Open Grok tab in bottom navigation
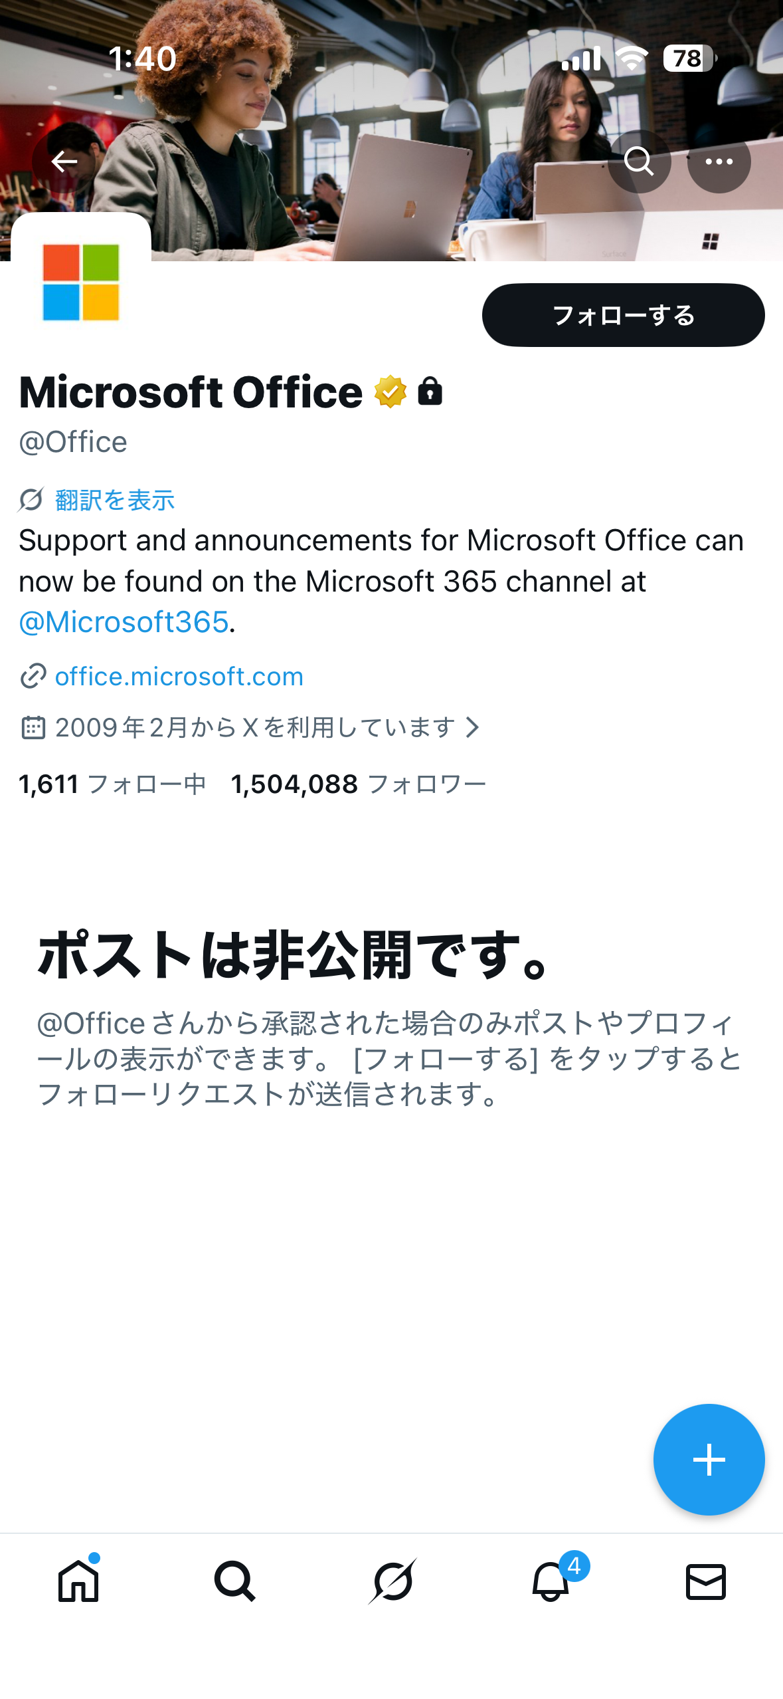 point(392,1581)
